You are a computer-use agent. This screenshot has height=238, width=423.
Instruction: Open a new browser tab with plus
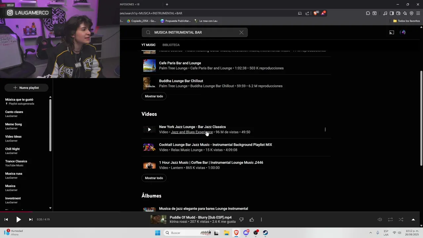pos(167,4)
